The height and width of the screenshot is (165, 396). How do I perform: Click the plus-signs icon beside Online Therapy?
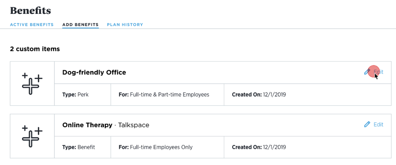pyautogui.click(x=32, y=136)
